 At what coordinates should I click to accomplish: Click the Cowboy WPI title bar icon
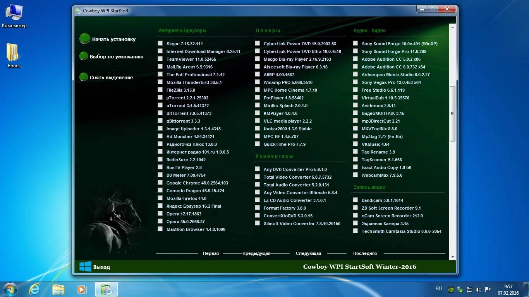[78, 11]
